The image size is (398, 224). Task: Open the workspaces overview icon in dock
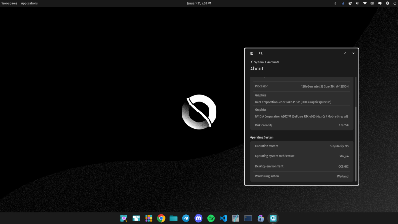(x=136, y=218)
